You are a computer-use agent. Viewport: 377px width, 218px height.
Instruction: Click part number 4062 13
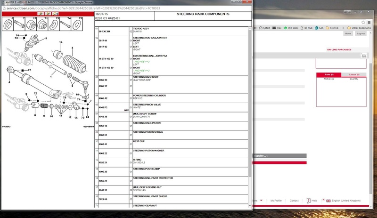click(x=103, y=126)
